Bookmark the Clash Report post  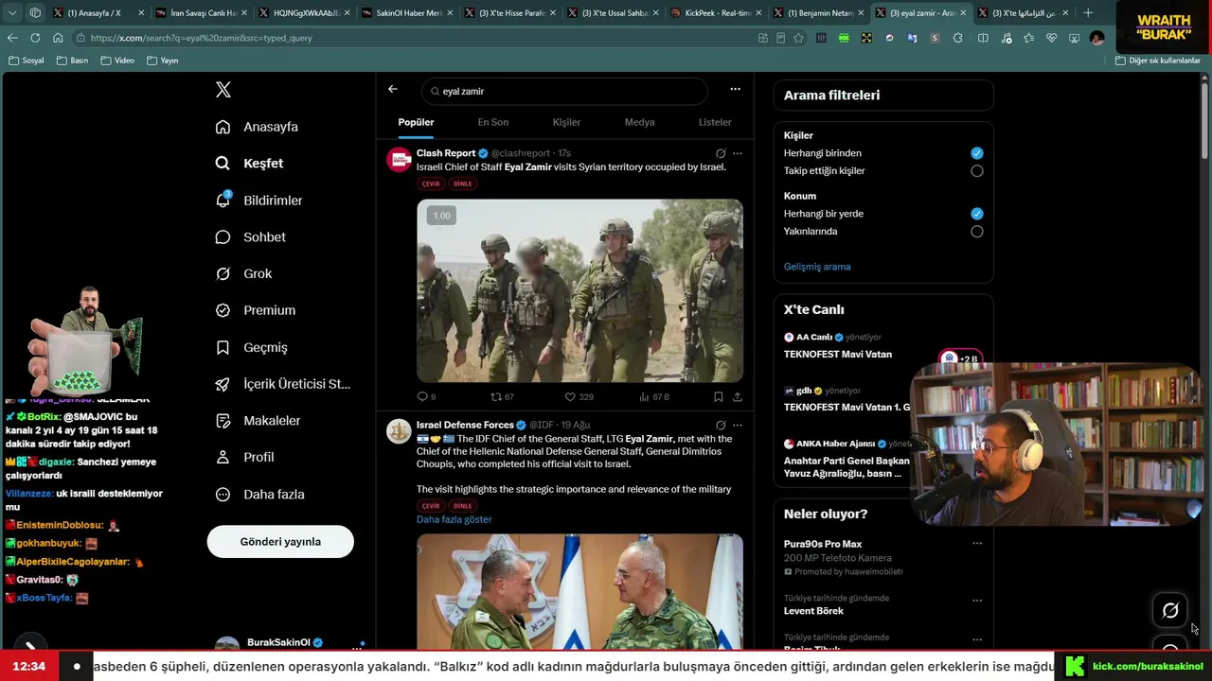point(719,397)
